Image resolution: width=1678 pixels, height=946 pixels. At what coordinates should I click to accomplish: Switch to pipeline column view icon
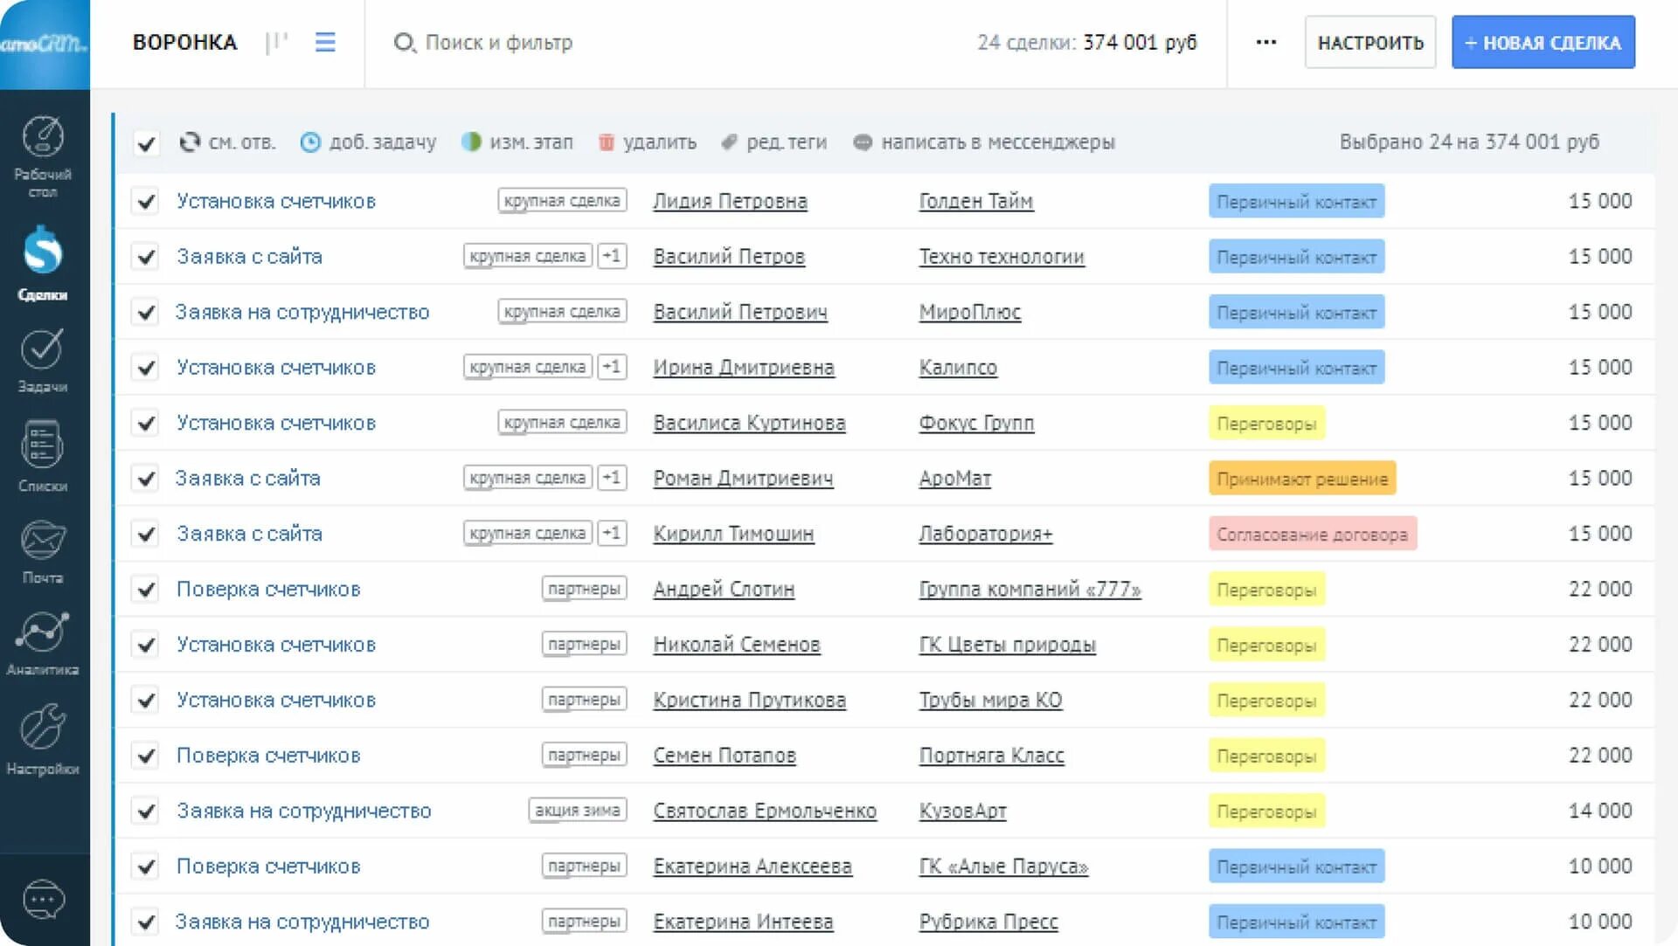276,42
